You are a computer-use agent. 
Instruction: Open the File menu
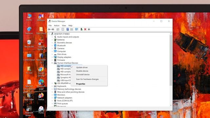[x=50, y=26]
